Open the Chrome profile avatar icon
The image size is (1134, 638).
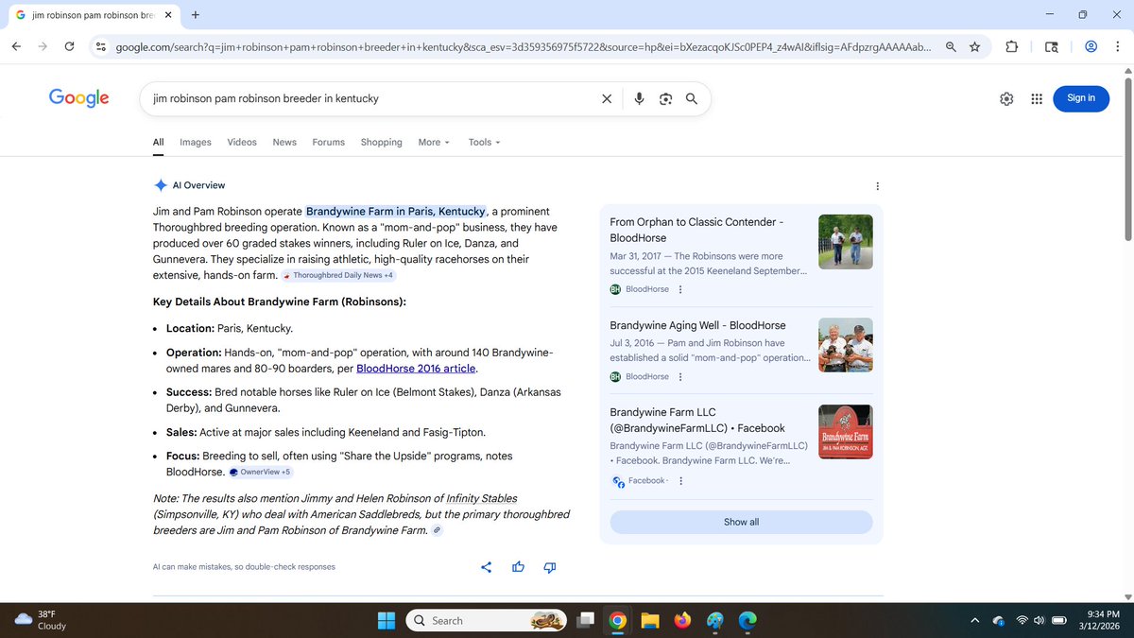point(1091,46)
